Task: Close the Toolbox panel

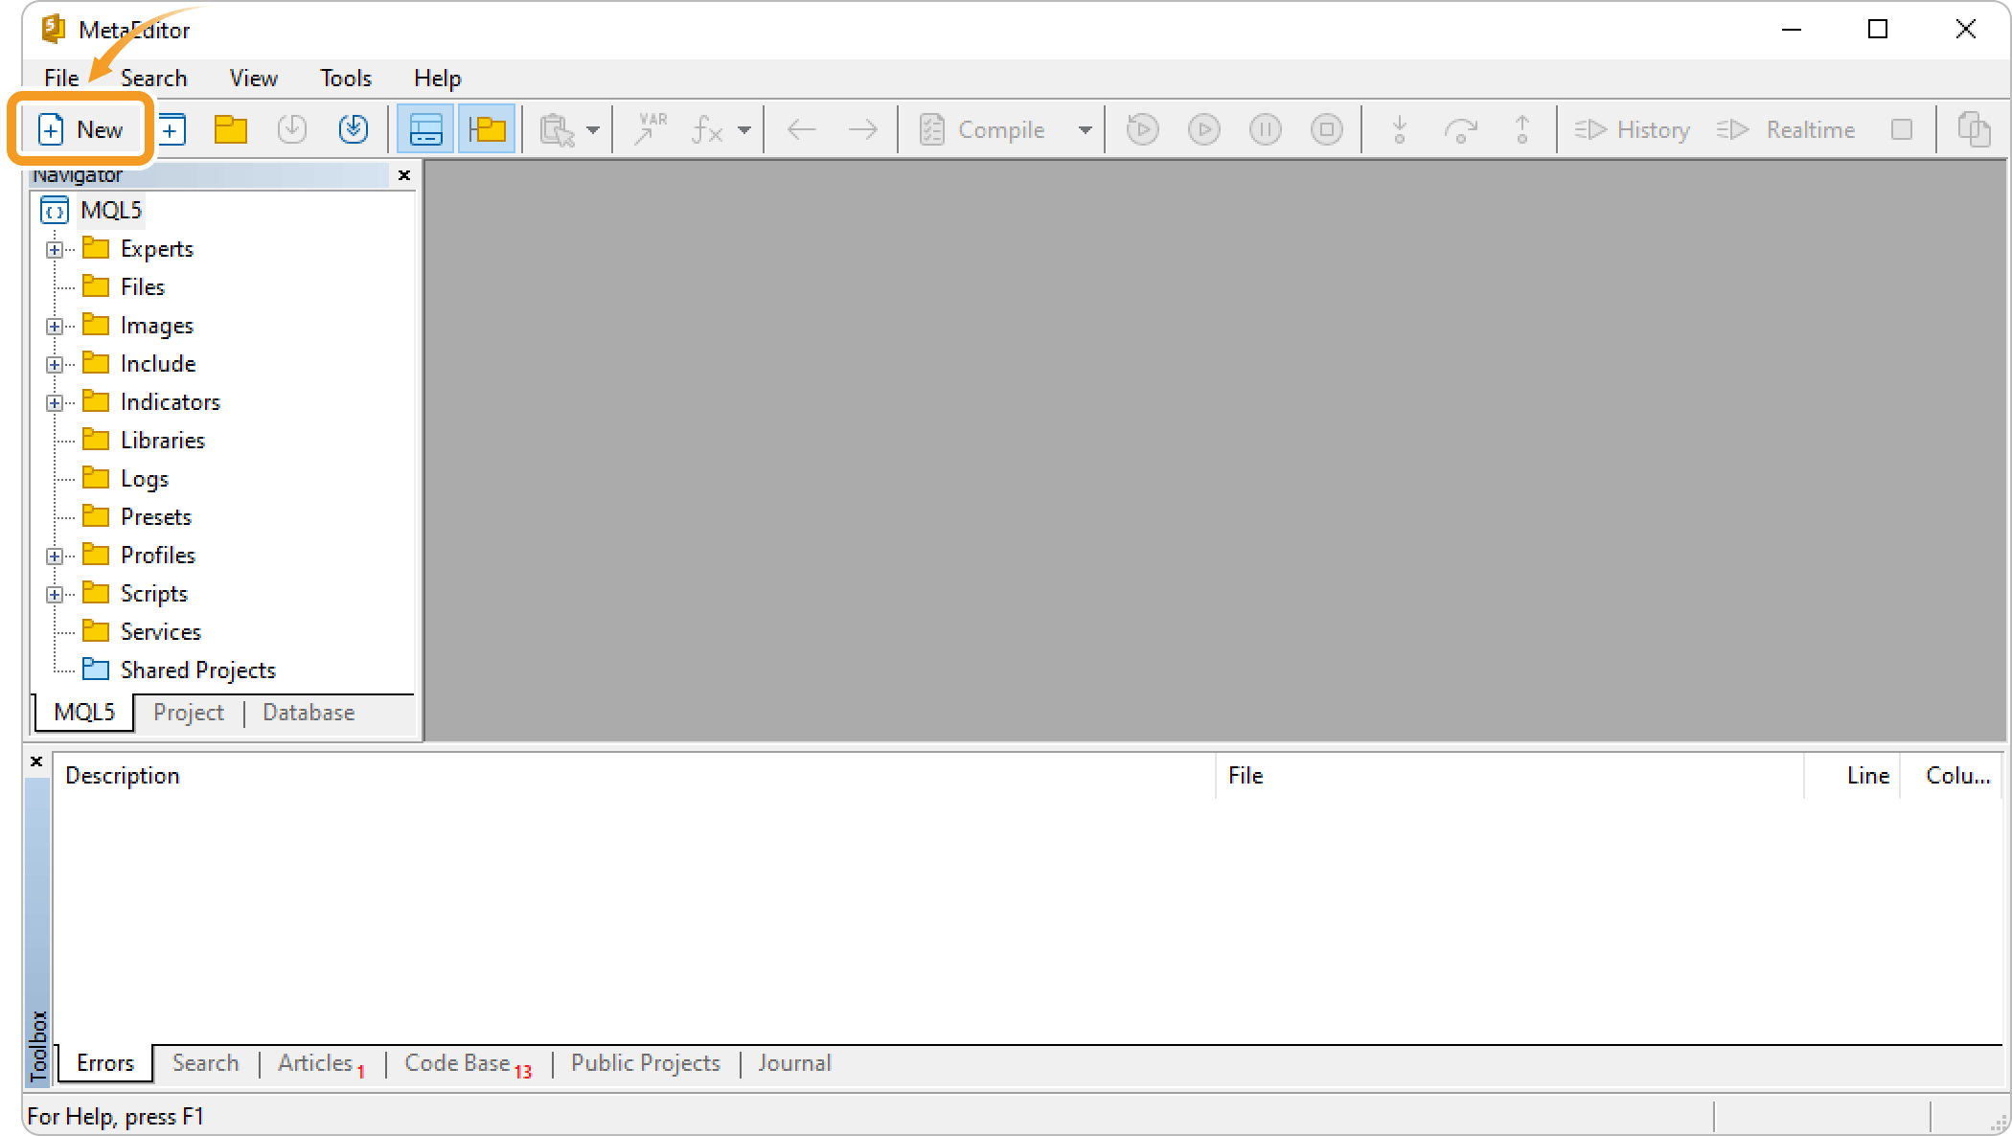Action: tap(36, 761)
